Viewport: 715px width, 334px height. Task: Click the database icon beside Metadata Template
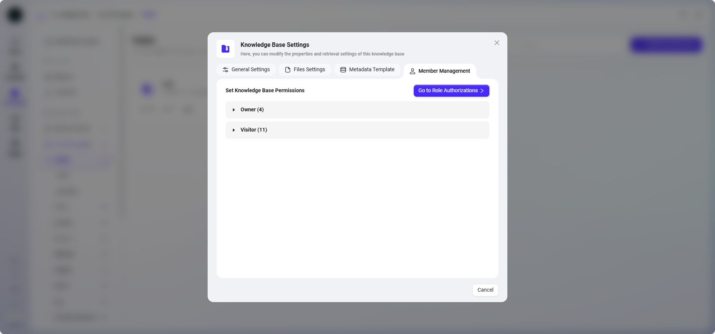[x=343, y=70]
